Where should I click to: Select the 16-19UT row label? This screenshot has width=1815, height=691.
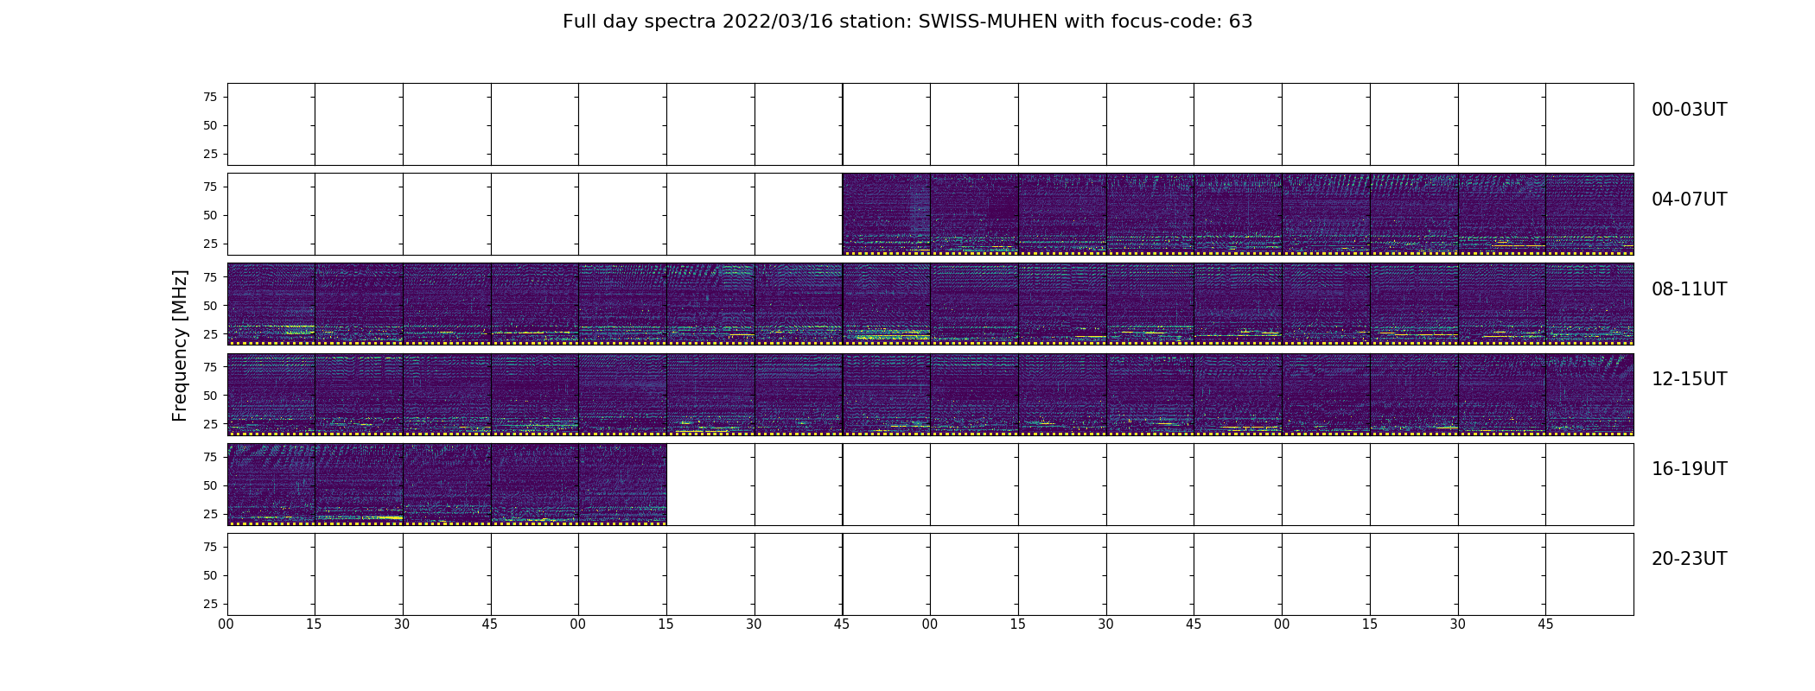point(1689,469)
